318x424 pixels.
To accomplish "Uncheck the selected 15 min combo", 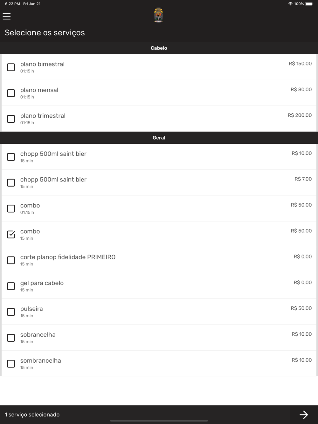I will coord(11,234).
